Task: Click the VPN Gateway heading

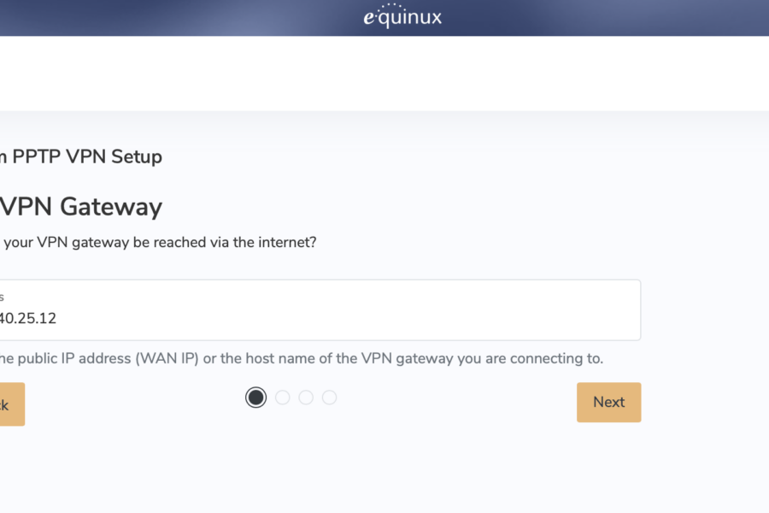Action: pyautogui.click(x=81, y=206)
